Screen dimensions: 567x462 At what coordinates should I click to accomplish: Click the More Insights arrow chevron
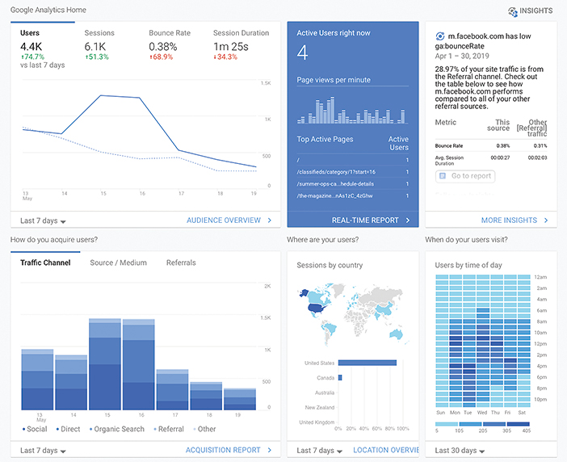click(546, 220)
